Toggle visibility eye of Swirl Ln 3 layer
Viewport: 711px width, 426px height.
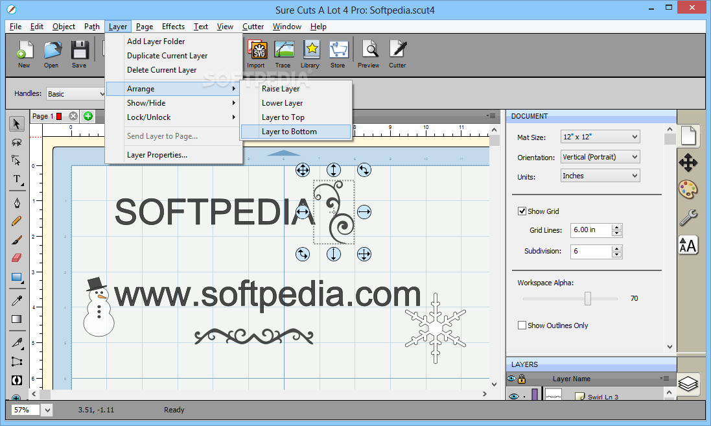(513, 397)
